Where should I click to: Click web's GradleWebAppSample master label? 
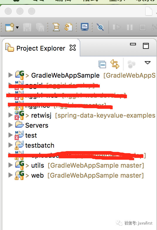click(96, 175)
